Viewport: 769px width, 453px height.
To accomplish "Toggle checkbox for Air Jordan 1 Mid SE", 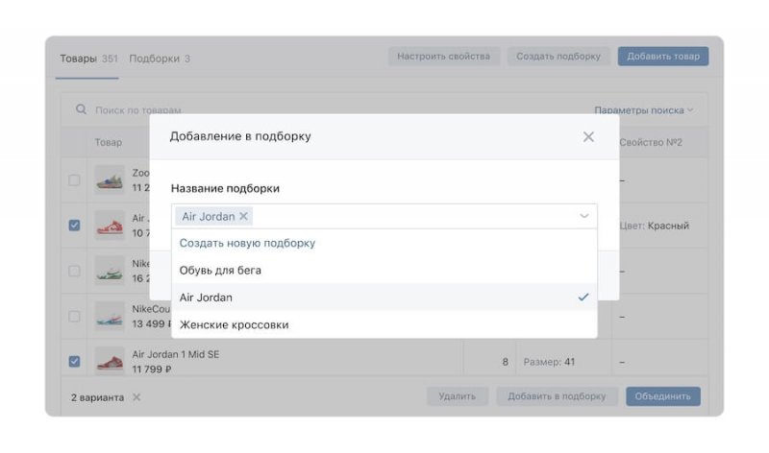I will point(74,362).
